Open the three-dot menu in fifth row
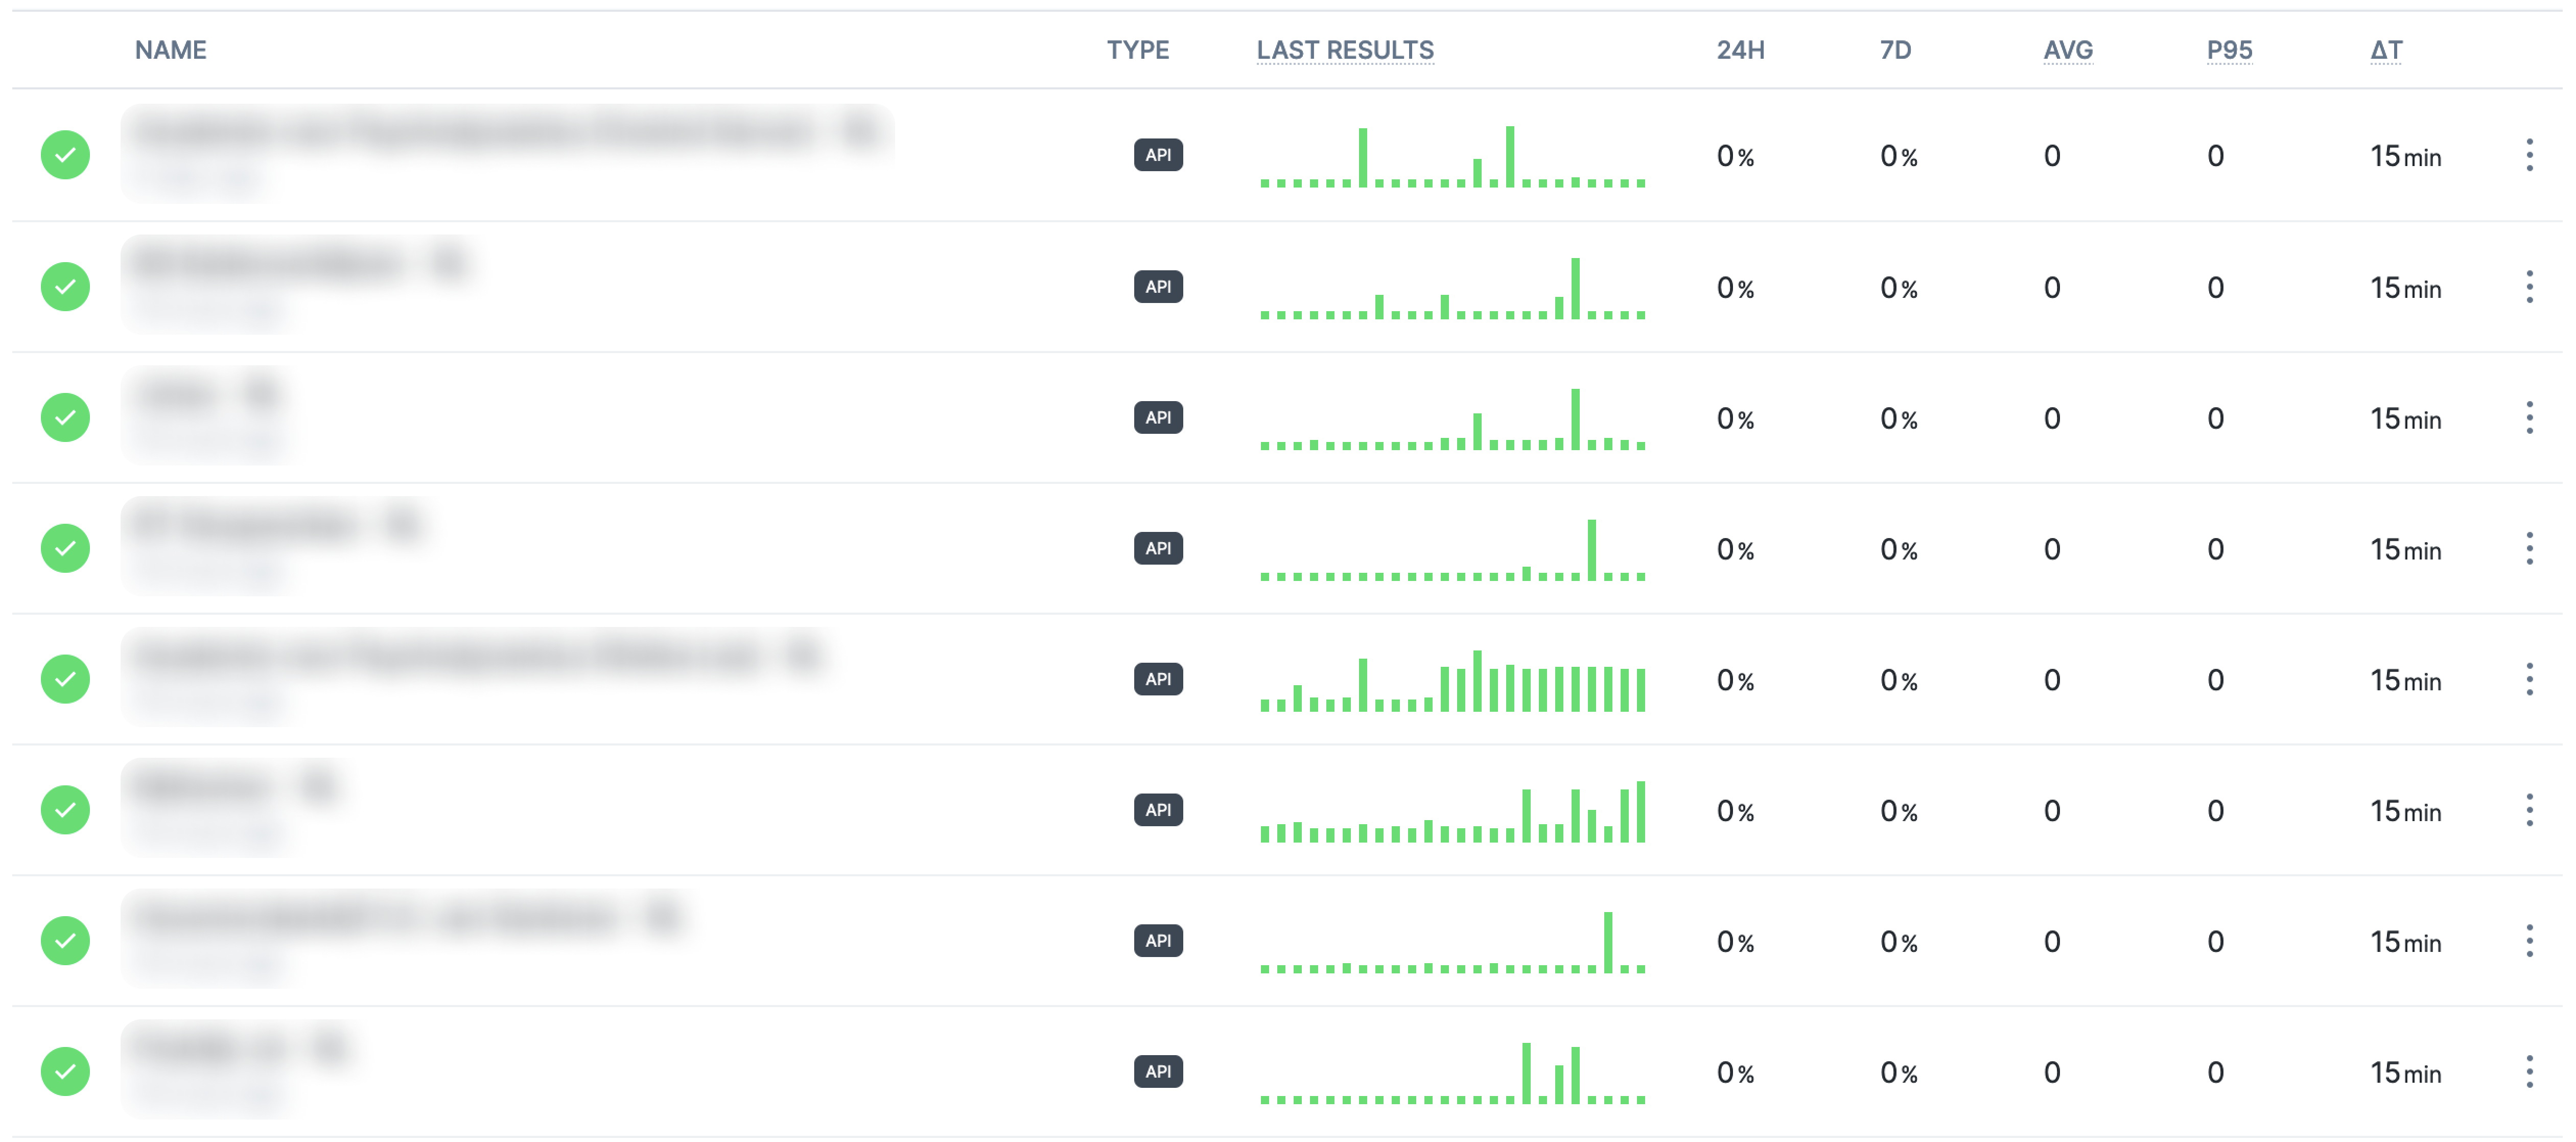Image resolution: width=2576 pixels, height=1142 pixels. click(2529, 679)
